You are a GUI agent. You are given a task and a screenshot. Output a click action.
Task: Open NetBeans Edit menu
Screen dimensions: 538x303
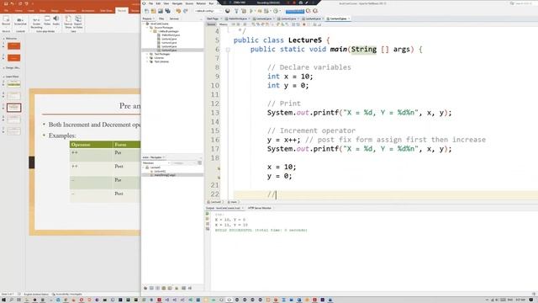point(158,3)
